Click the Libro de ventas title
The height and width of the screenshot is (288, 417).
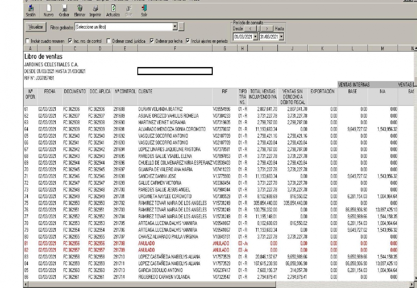click(43, 57)
